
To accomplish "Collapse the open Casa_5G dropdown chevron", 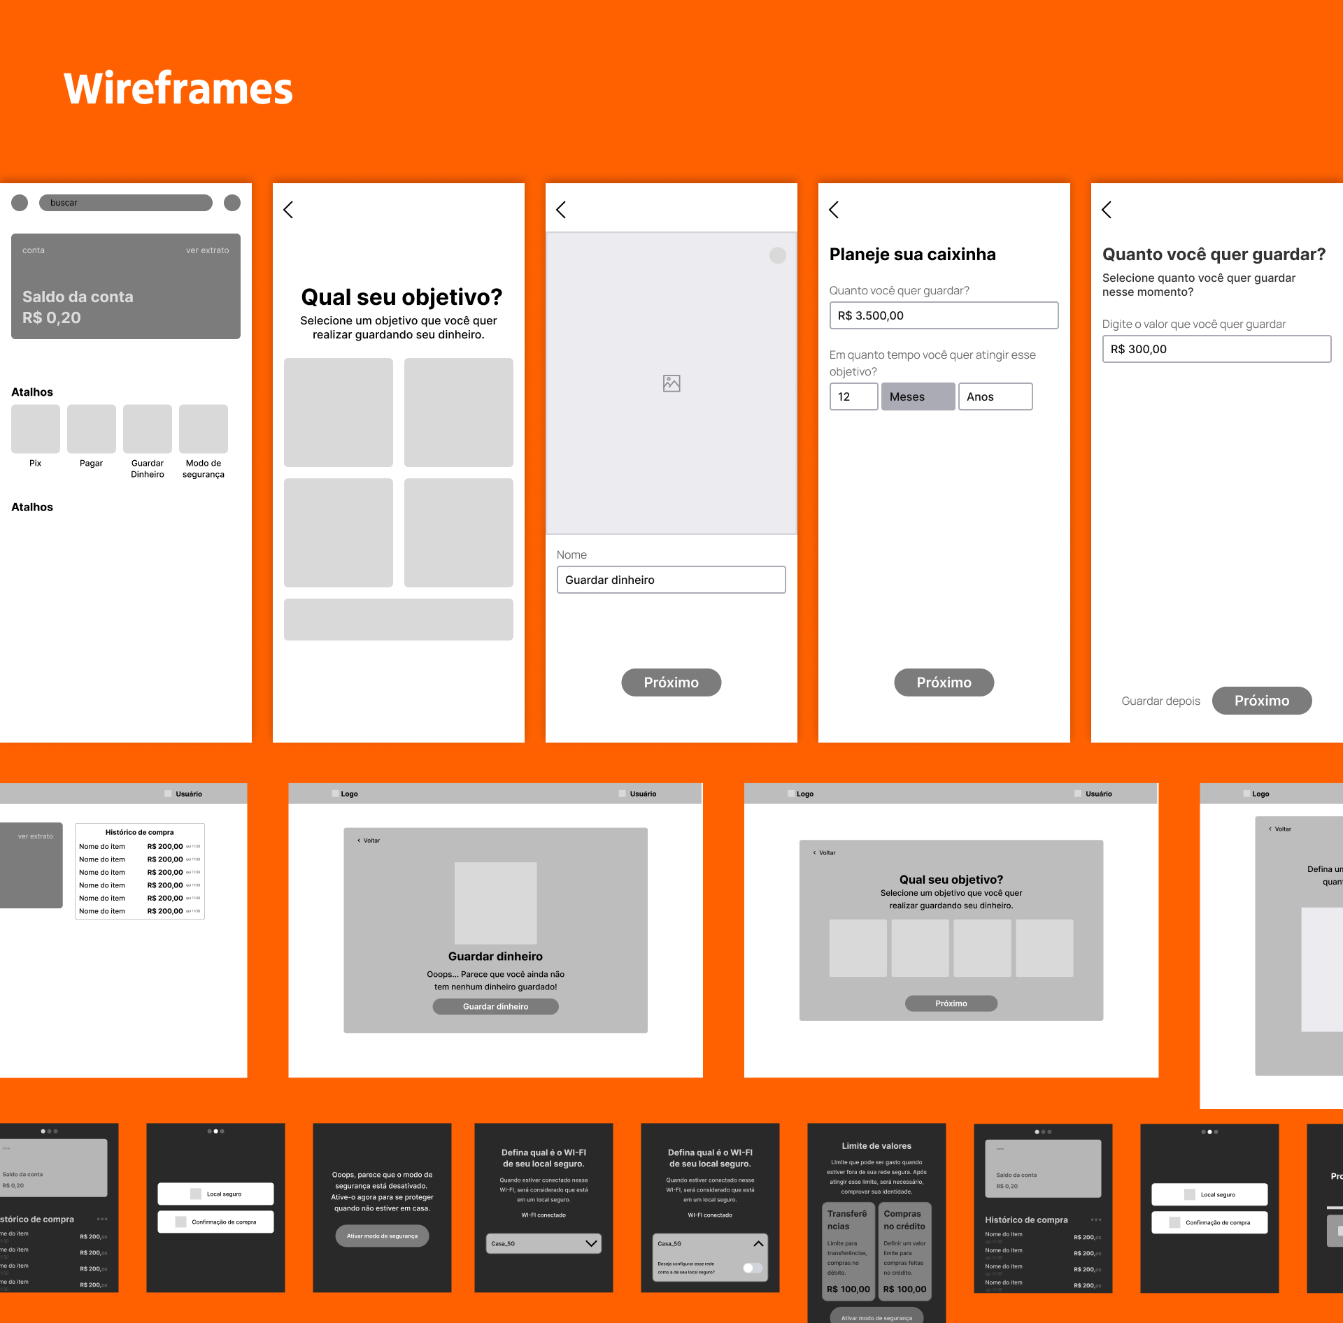I will pyautogui.click(x=758, y=1243).
